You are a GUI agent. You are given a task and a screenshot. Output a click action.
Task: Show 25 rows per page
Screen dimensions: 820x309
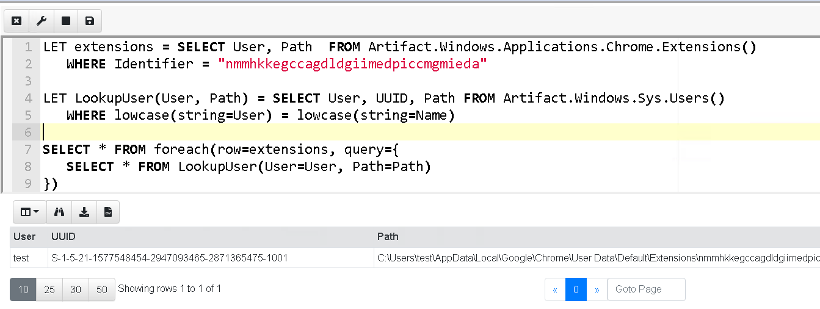[49, 289]
